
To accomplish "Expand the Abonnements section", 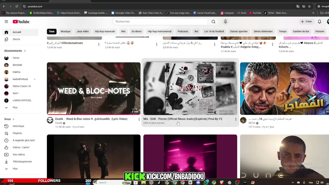I will tap(15, 51).
